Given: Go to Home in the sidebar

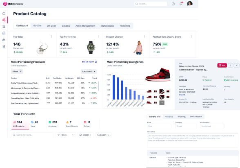Looking at the screenshot, I should pos(4,14).
